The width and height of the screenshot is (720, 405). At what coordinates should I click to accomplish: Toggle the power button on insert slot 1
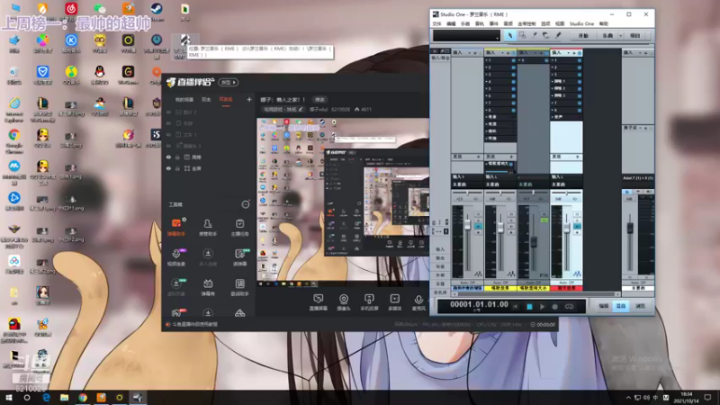tap(512, 61)
